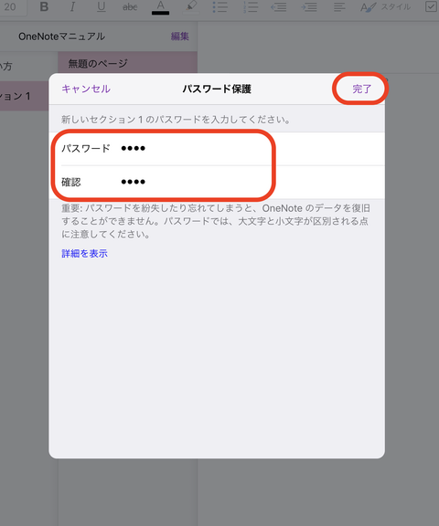
Task: Focus the パスワード input field
Action: 217,148
